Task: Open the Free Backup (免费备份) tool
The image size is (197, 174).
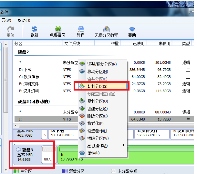Action: pos(58,29)
